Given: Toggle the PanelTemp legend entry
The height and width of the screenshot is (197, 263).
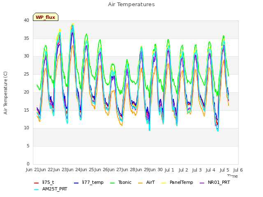Looking at the screenshot, I should 177,182.
